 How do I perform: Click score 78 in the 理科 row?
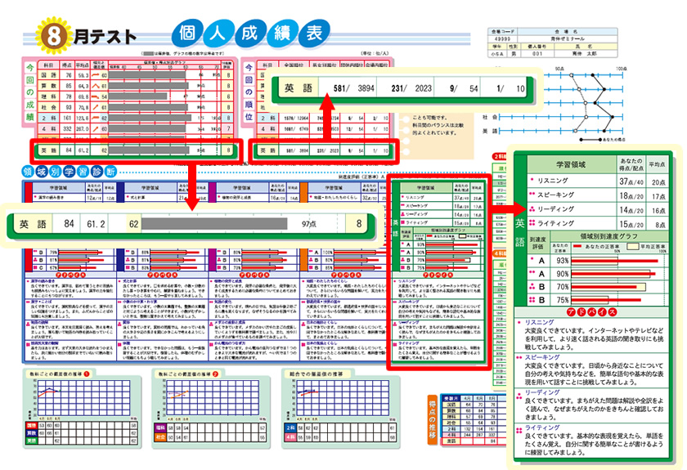(69, 96)
